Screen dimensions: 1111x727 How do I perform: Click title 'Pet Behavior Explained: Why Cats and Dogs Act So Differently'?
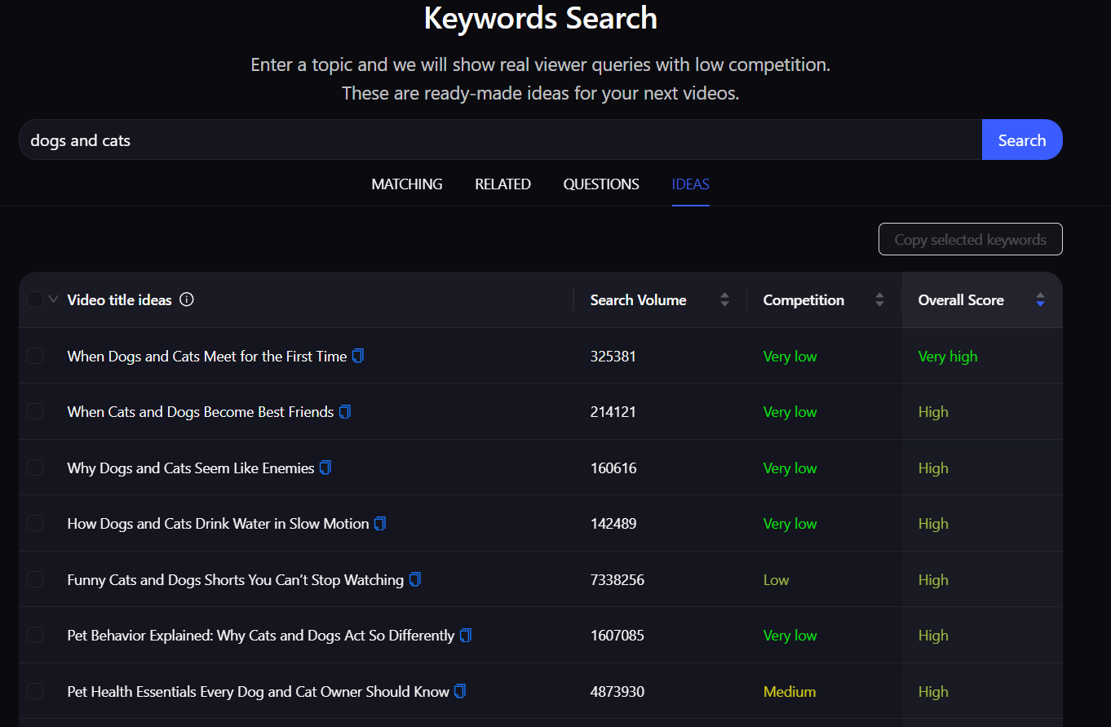[x=261, y=635]
